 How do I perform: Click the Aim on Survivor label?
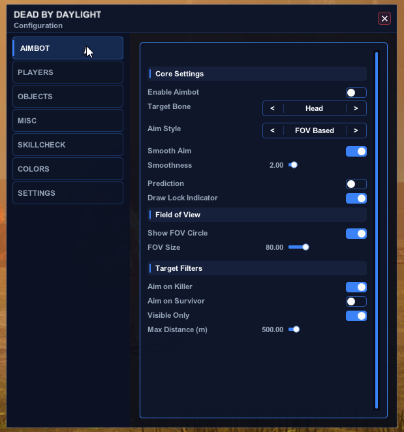pyautogui.click(x=176, y=301)
